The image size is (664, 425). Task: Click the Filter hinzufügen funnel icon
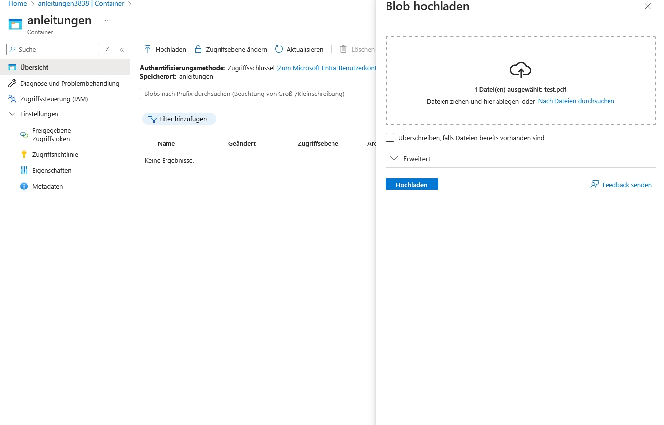(152, 119)
